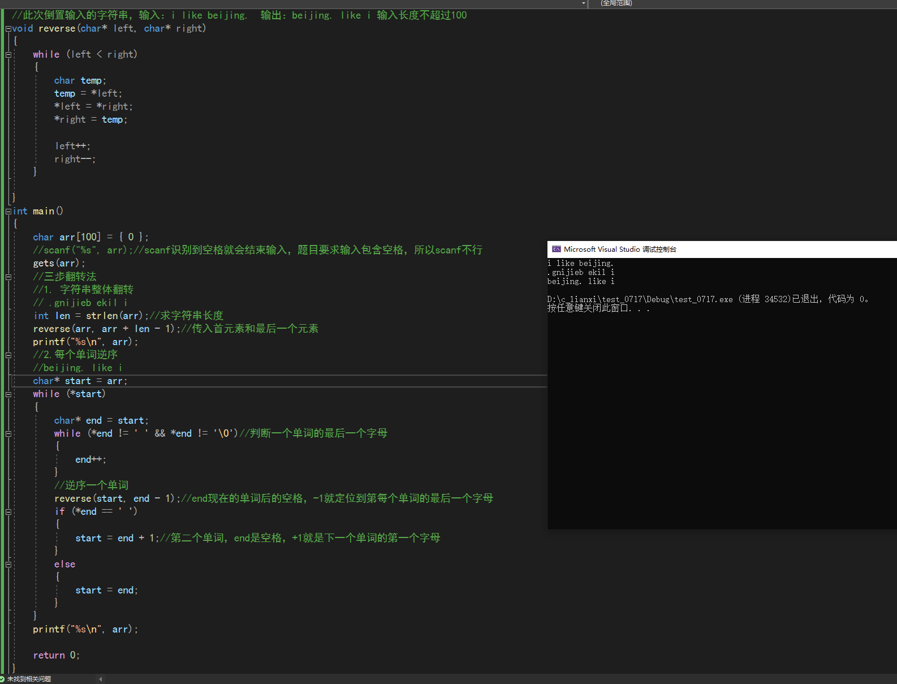Open the (全局范围) scope combo box
897x684 pixels.
[742, 3]
